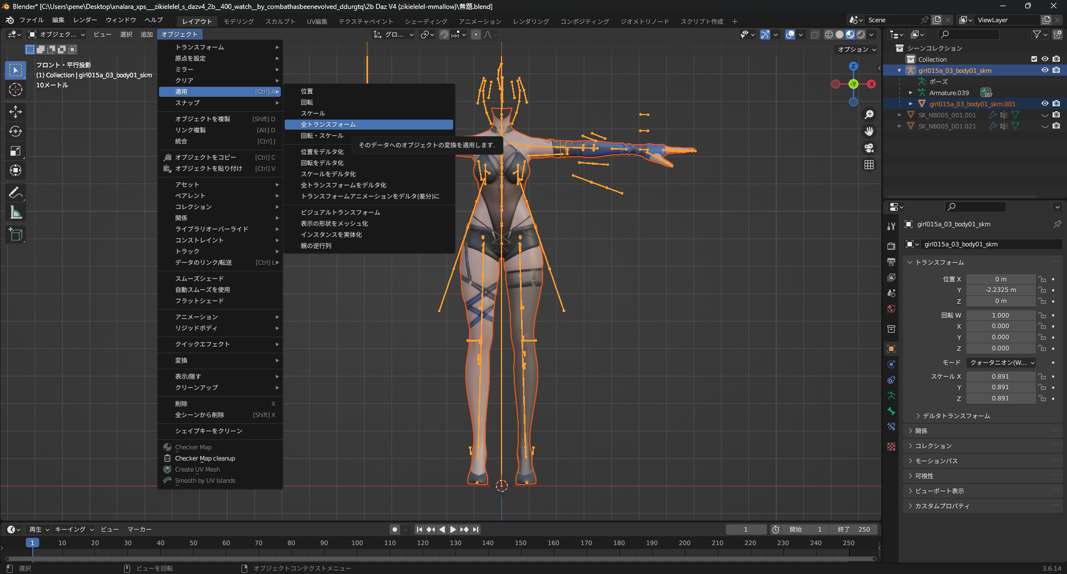This screenshot has height=574, width=1067.
Task: Uncheck the Collection exclude checkbox
Action: click(x=1034, y=59)
